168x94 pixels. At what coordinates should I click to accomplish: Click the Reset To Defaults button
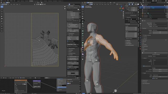coord(73,31)
